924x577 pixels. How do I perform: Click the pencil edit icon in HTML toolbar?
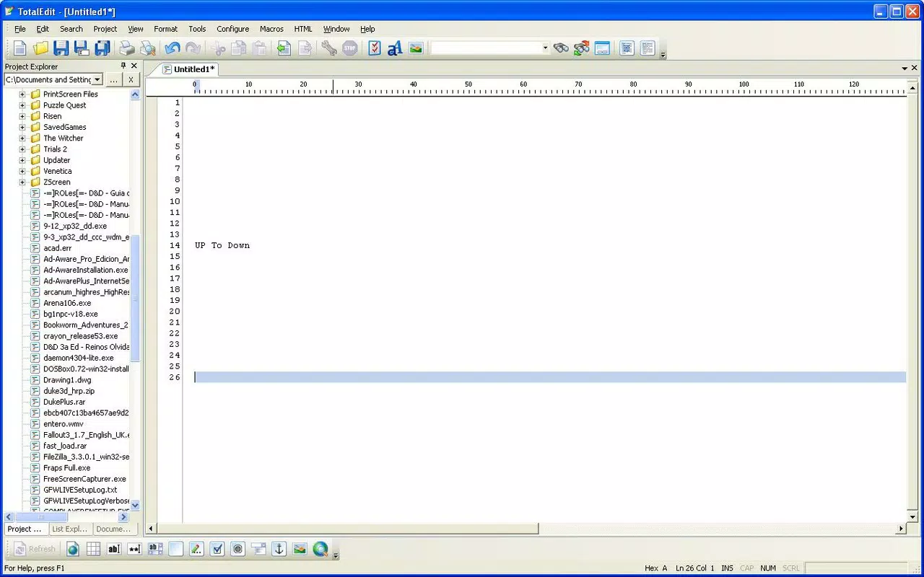coord(196,549)
